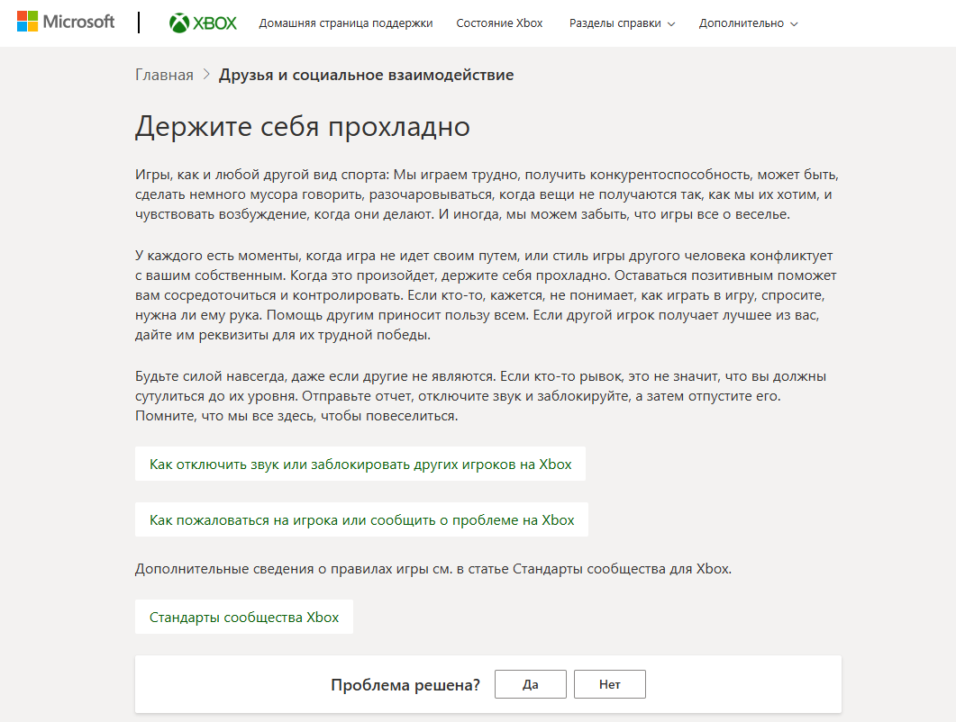Answer Нет to Проблема решена
Screen dimensions: 956x722
click(609, 684)
